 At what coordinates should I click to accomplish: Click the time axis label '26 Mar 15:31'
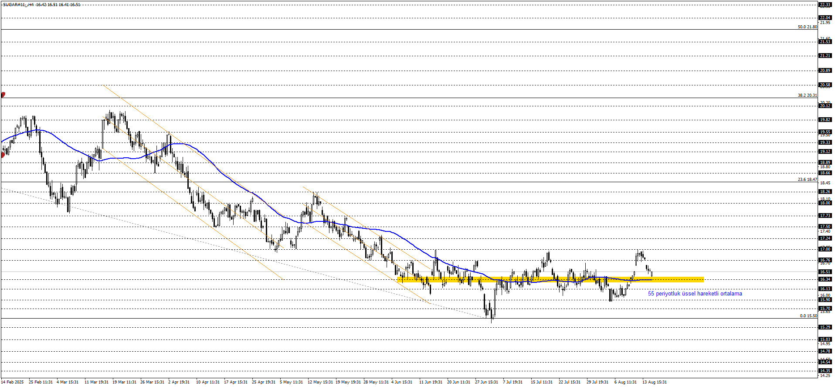pyautogui.click(x=152, y=382)
